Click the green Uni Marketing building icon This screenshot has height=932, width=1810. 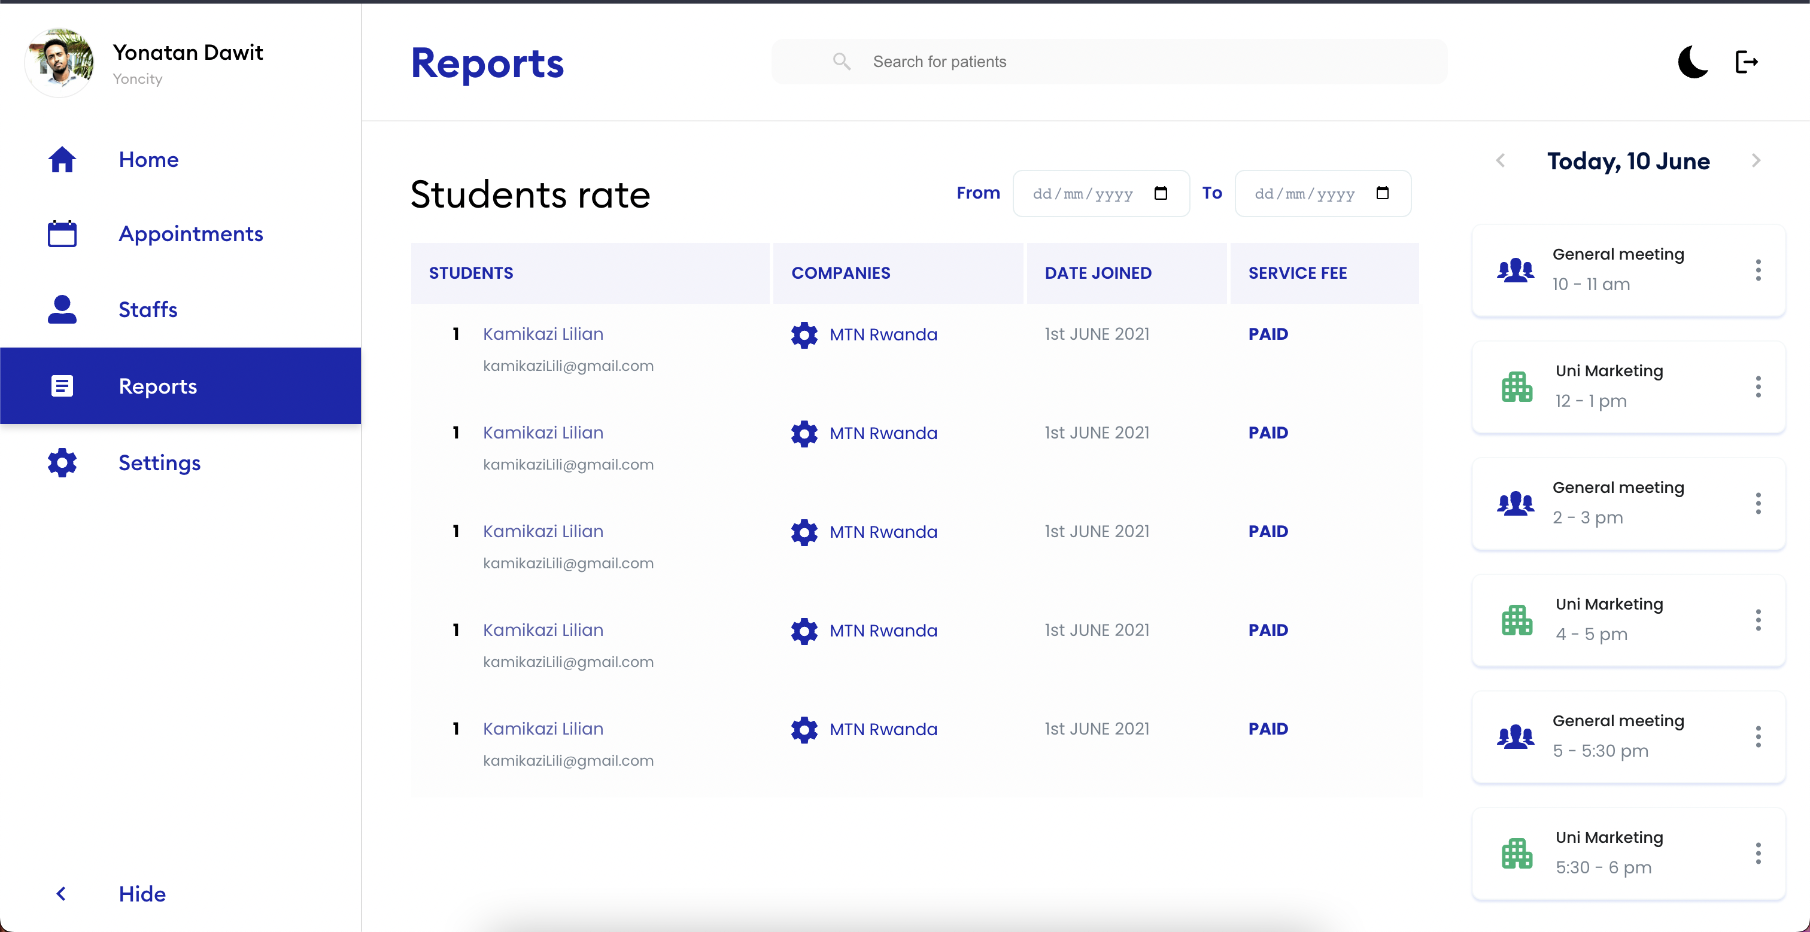click(x=1518, y=386)
